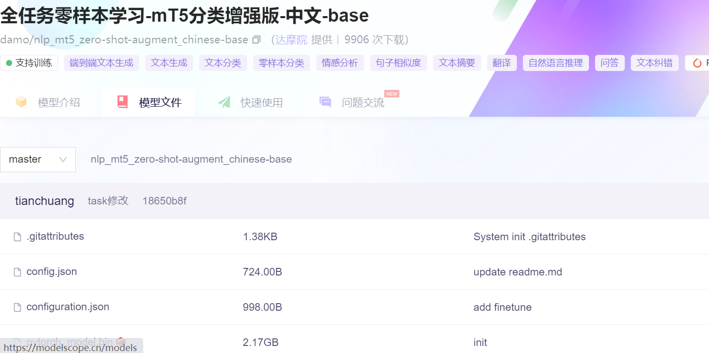Click the 自然语言推理 tag
Viewport: 709px width, 353px height.
556,63
